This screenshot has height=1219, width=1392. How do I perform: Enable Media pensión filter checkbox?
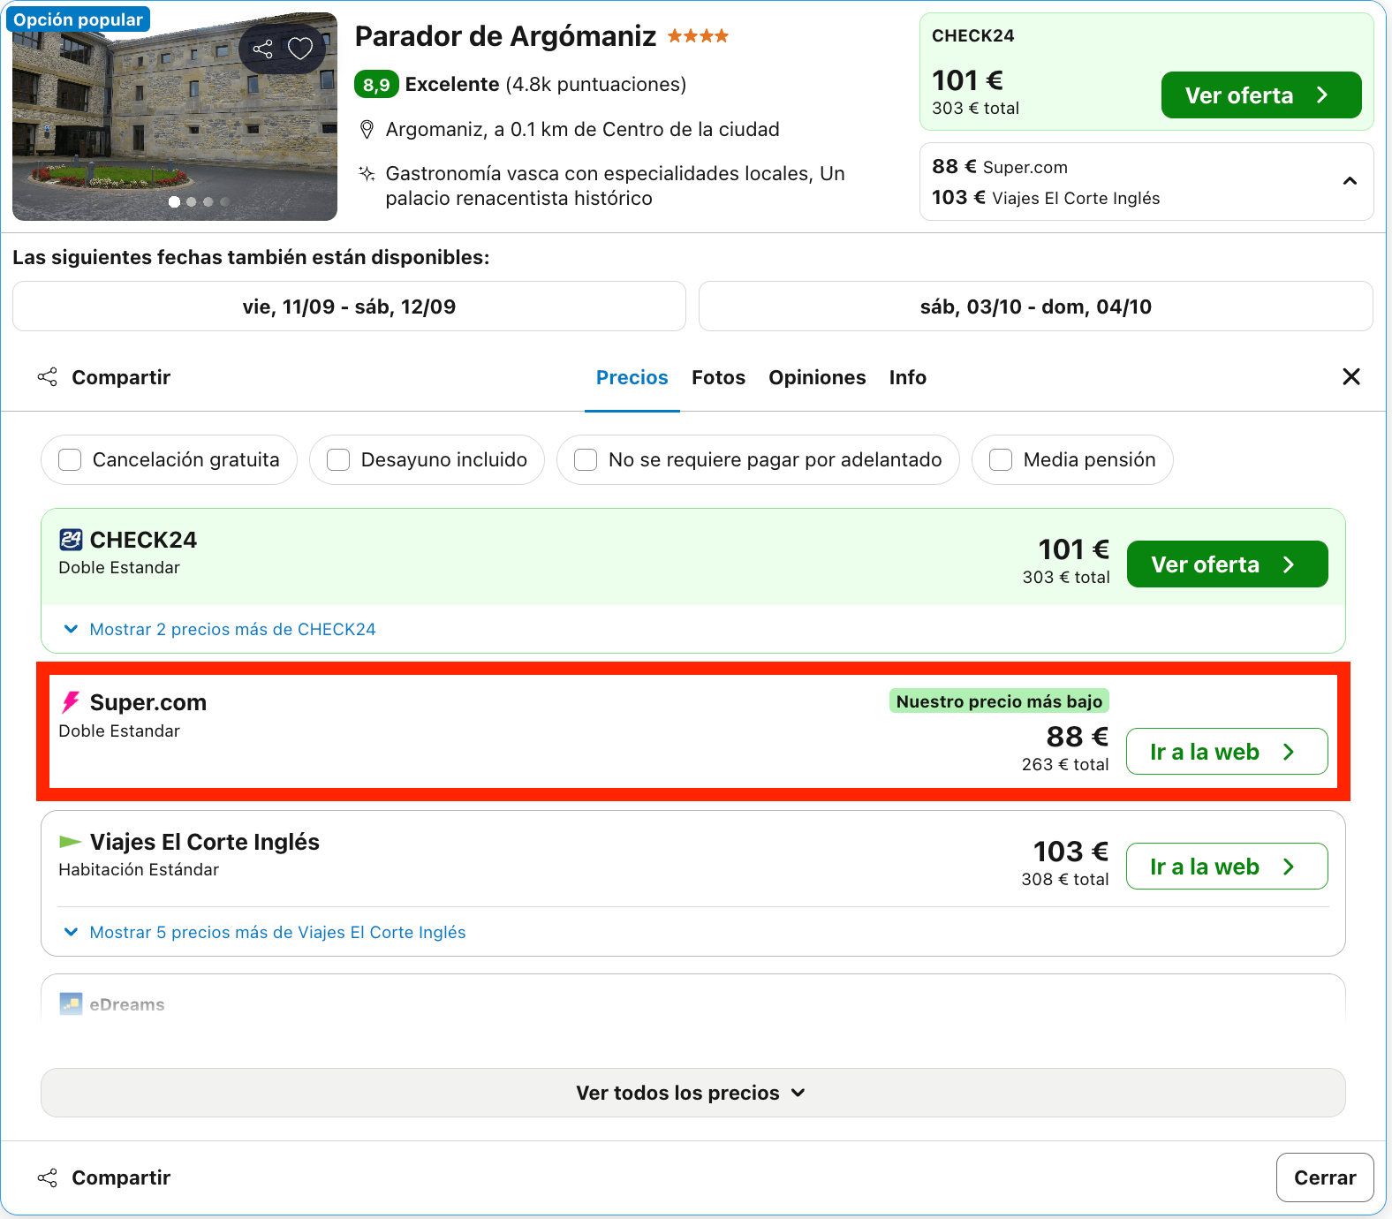pyautogui.click(x=1001, y=460)
